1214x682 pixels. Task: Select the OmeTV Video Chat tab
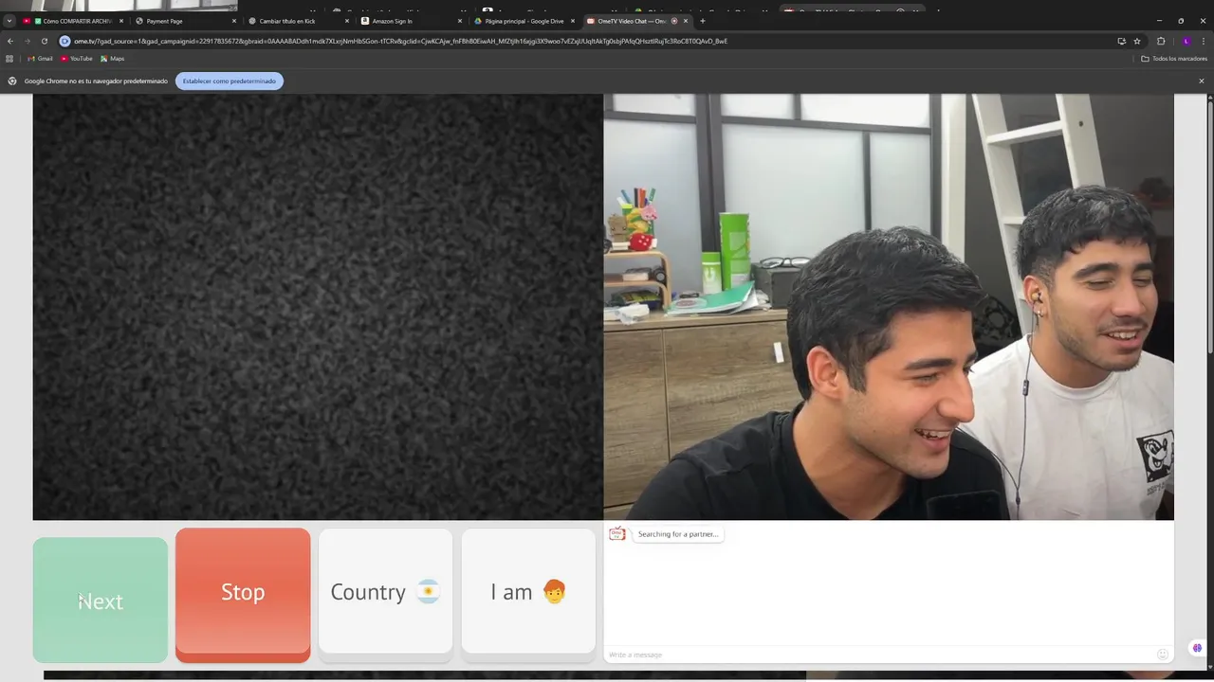pos(631,21)
